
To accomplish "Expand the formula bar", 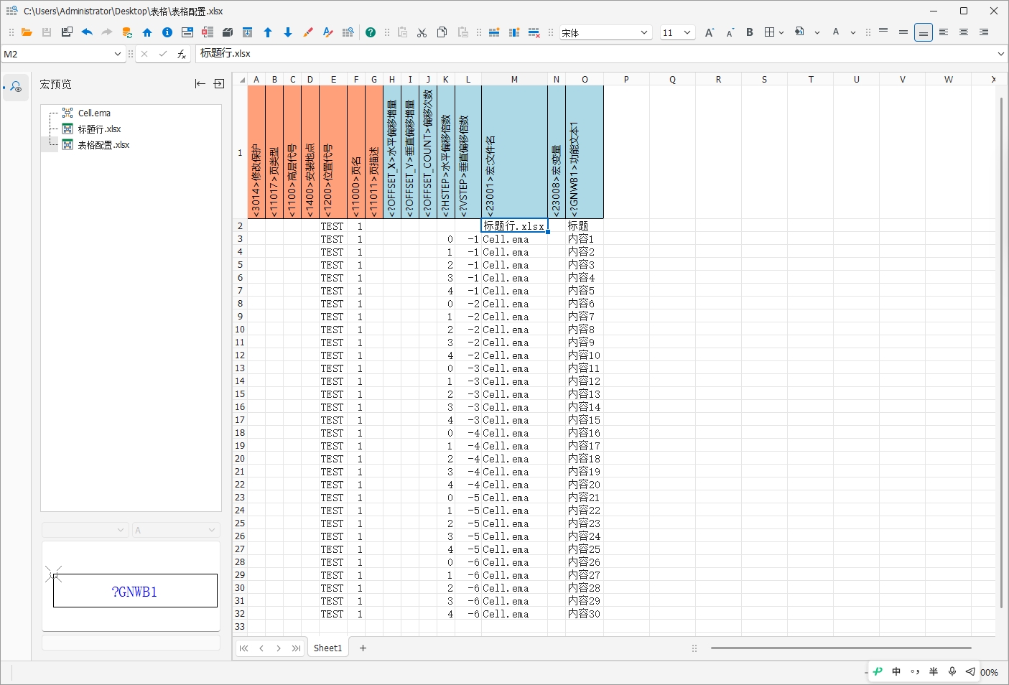I will [1000, 54].
